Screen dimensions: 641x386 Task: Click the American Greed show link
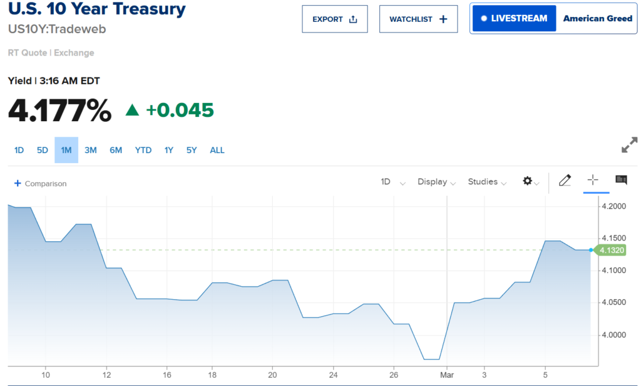[x=597, y=19]
